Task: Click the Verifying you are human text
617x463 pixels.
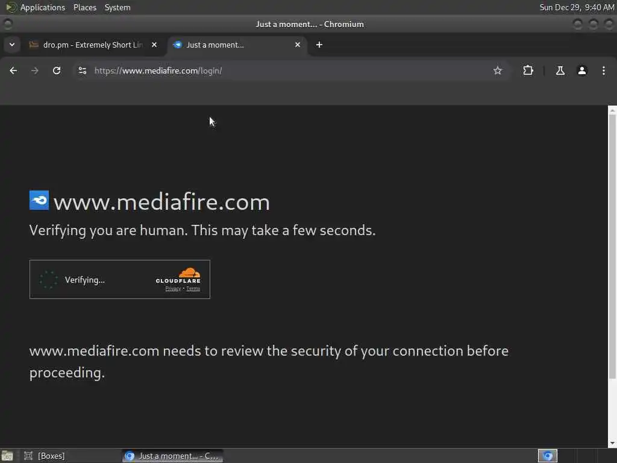Action: (x=202, y=230)
